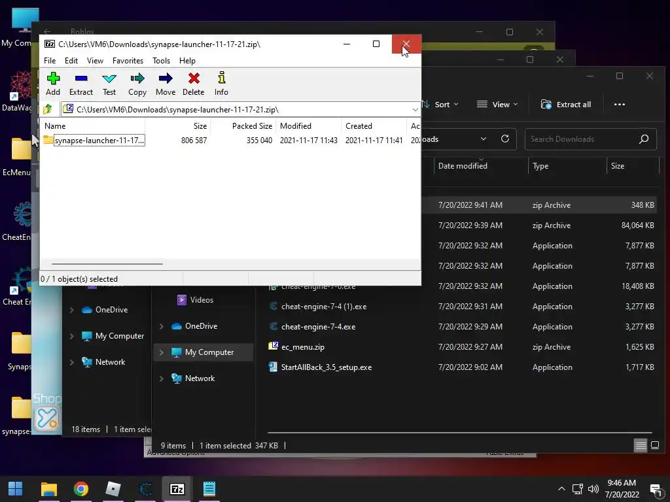Open Cheat Engine from taskbar
The width and height of the screenshot is (670, 502).
pyautogui.click(x=145, y=488)
